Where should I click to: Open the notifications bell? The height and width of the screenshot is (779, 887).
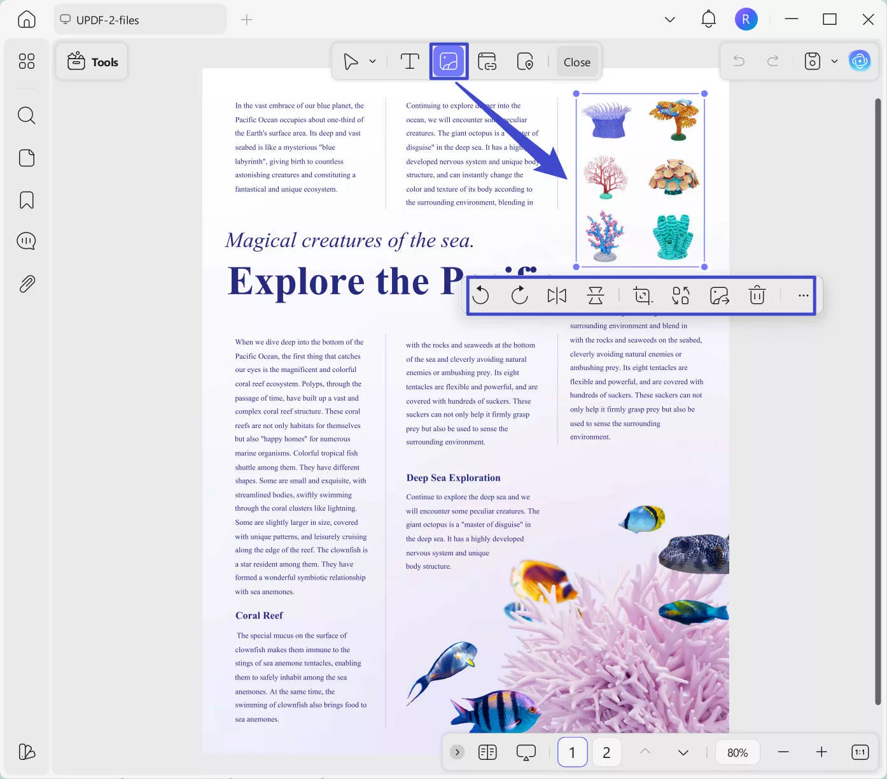(708, 19)
